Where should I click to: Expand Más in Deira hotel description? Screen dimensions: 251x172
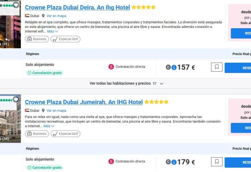53,31
